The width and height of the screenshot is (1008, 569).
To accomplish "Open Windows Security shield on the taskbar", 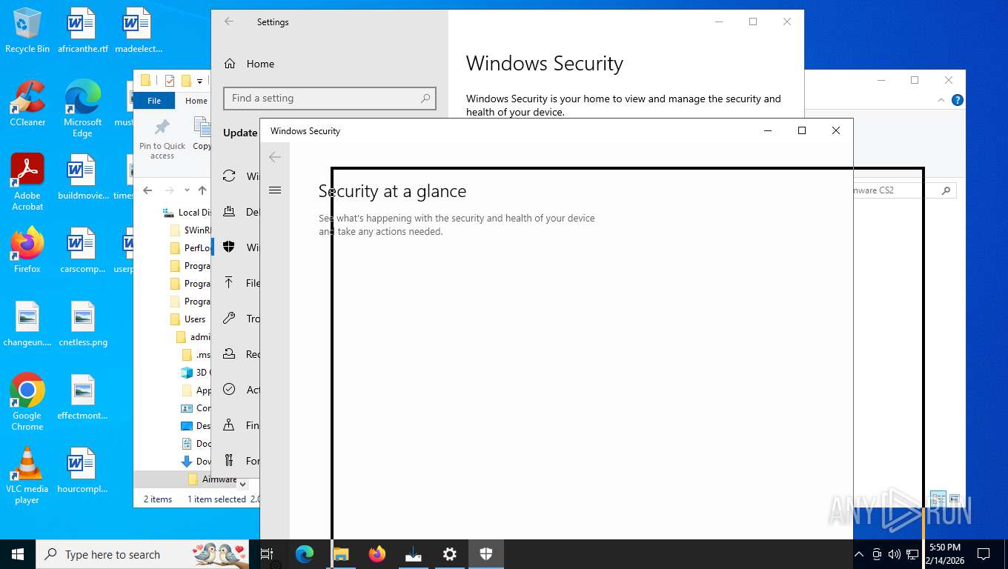I will [x=486, y=554].
